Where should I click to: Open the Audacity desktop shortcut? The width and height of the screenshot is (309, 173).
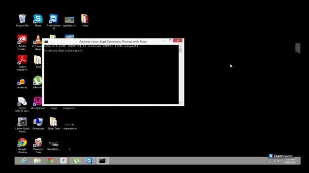22,83
